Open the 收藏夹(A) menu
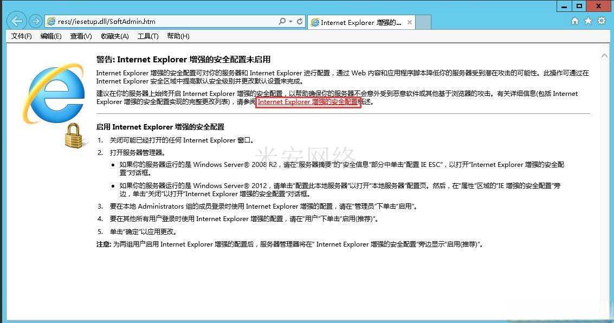The image size is (614, 323). coord(115,36)
